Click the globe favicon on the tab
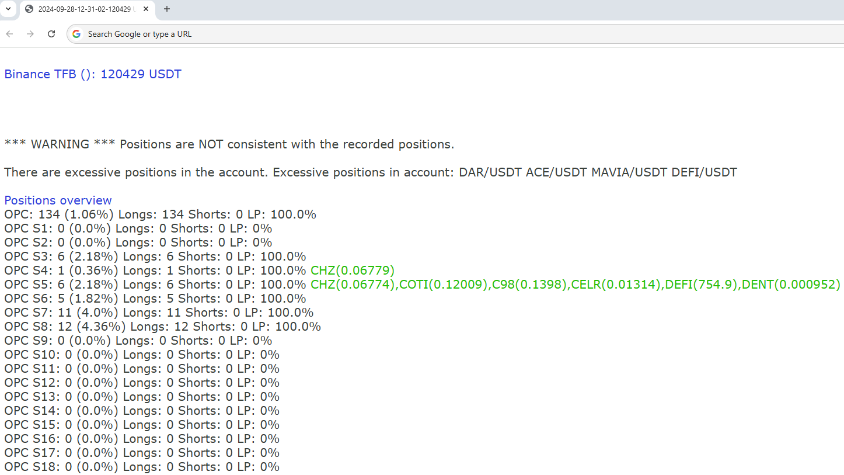 30,9
